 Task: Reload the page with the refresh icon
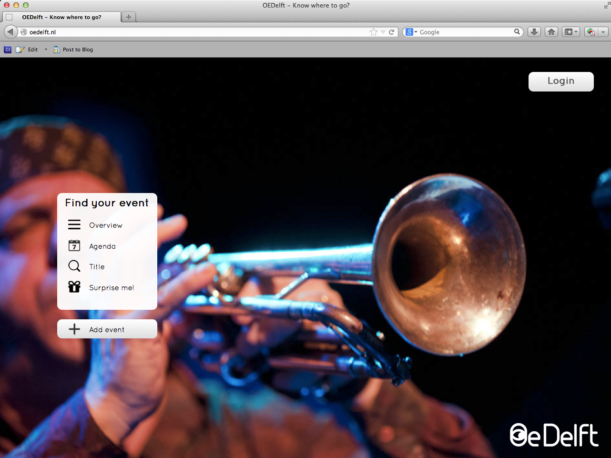click(x=391, y=32)
